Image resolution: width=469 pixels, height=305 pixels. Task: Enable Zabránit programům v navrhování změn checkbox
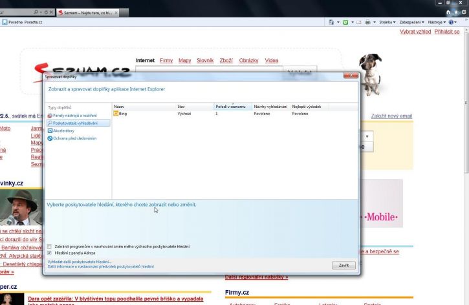pyautogui.click(x=49, y=246)
